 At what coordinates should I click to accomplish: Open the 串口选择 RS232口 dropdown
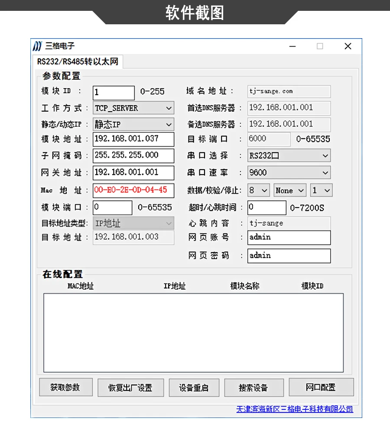[x=289, y=155]
